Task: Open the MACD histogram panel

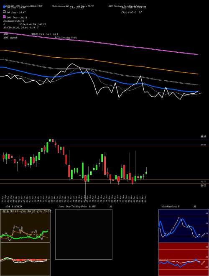Action: pyautogui.click(x=25, y=259)
